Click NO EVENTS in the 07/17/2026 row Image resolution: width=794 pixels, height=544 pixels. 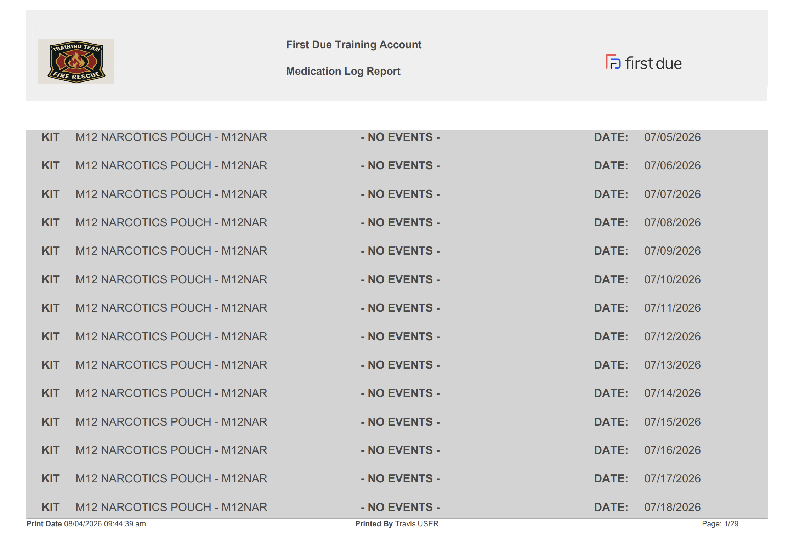click(x=401, y=478)
